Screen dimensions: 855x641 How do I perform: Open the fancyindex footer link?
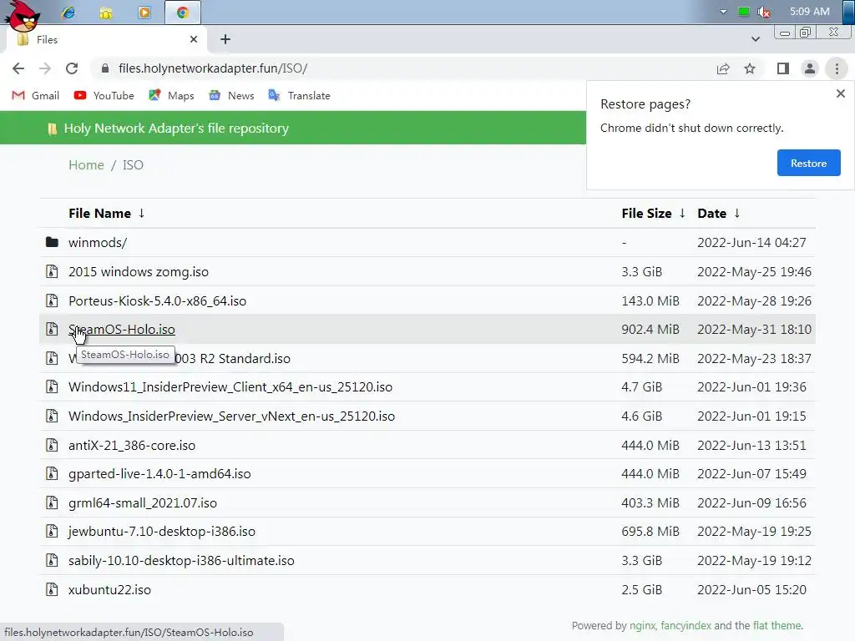pyautogui.click(x=686, y=626)
